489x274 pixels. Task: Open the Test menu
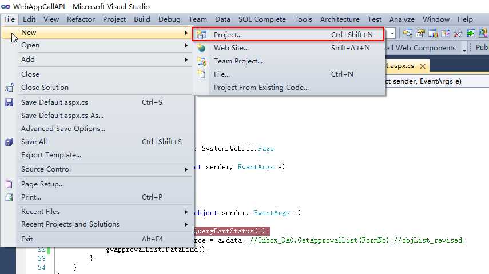point(375,19)
